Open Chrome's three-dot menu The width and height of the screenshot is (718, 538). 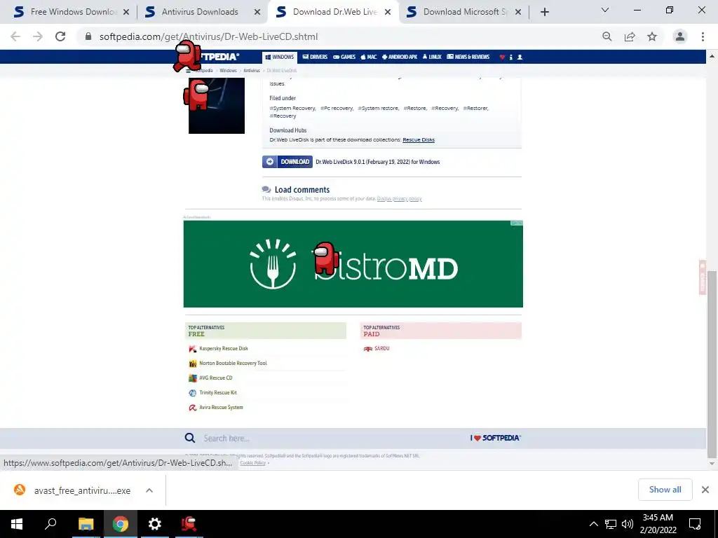pos(703,36)
